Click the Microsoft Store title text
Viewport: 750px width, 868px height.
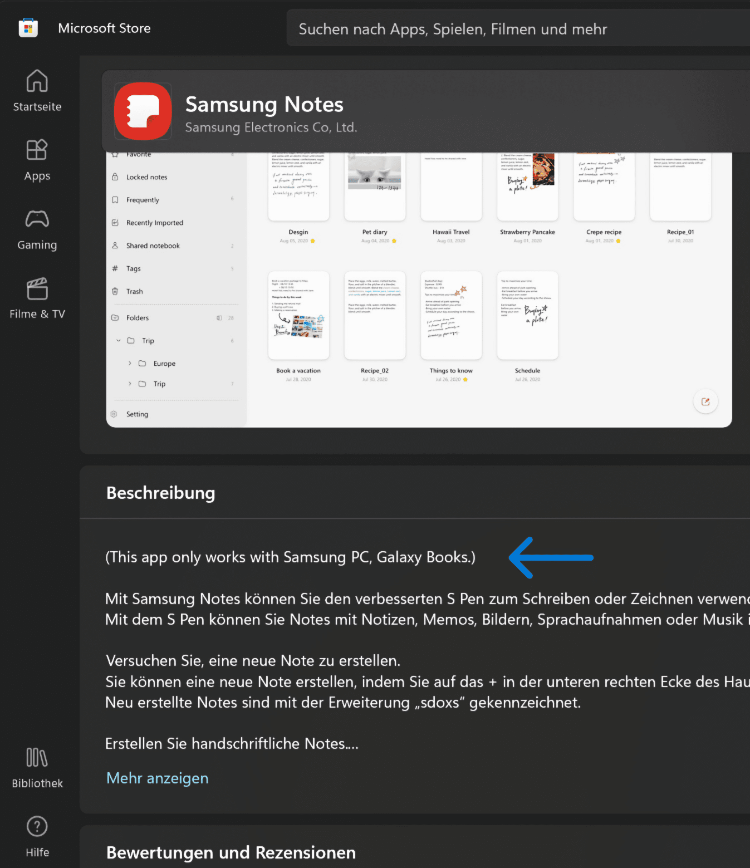[105, 28]
